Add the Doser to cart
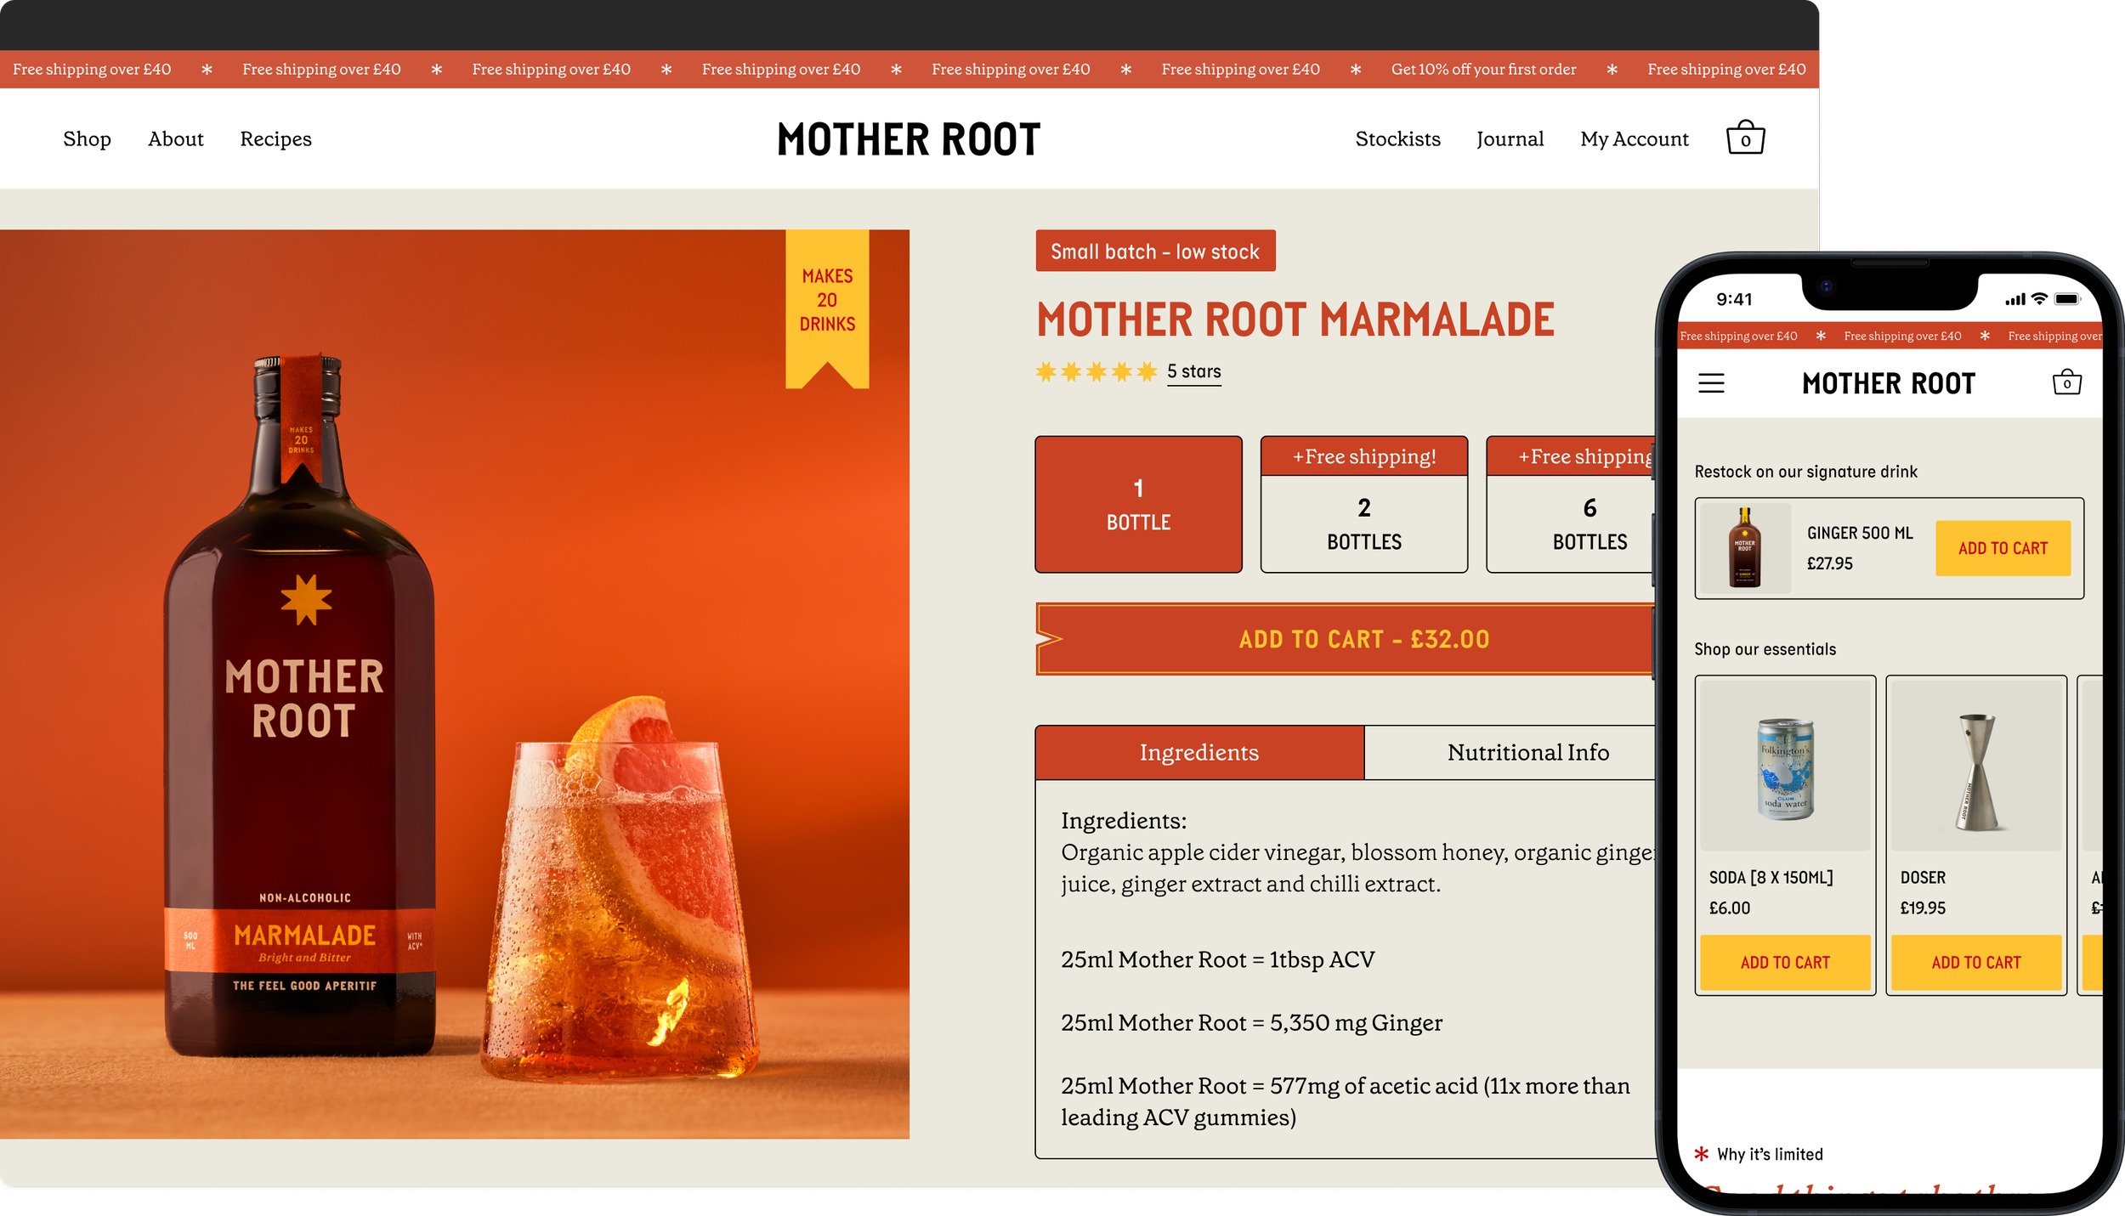The image size is (2125, 1216). tap(1975, 962)
